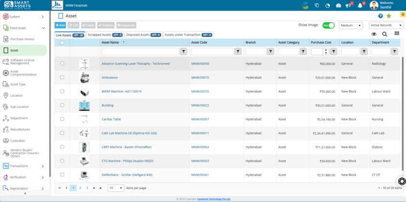Switch to Assets under Transaction tab
The width and height of the screenshot is (406, 202).
pos(188,35)
